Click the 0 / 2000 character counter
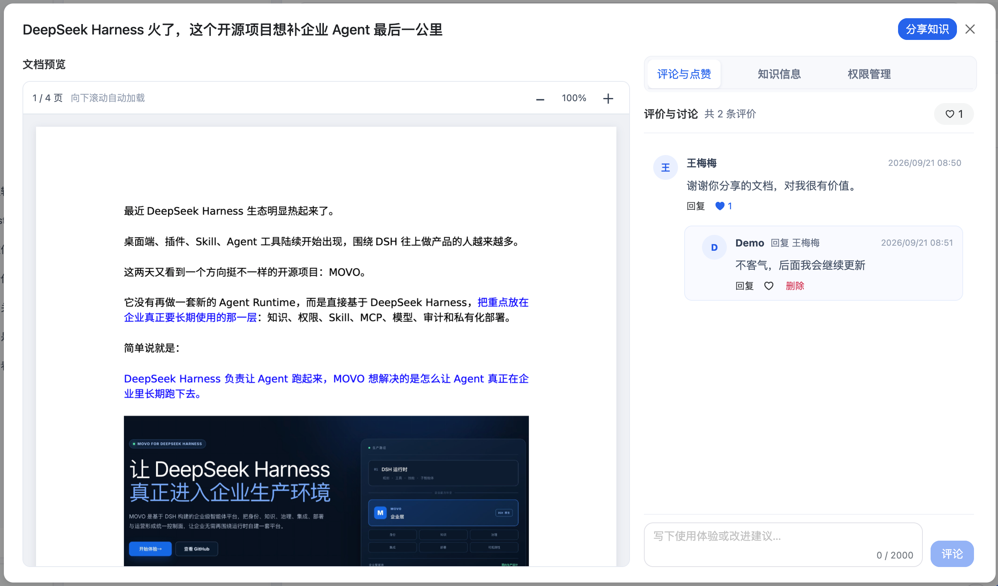Viewport: 998px width, 586px height. (x=895, y=555)
